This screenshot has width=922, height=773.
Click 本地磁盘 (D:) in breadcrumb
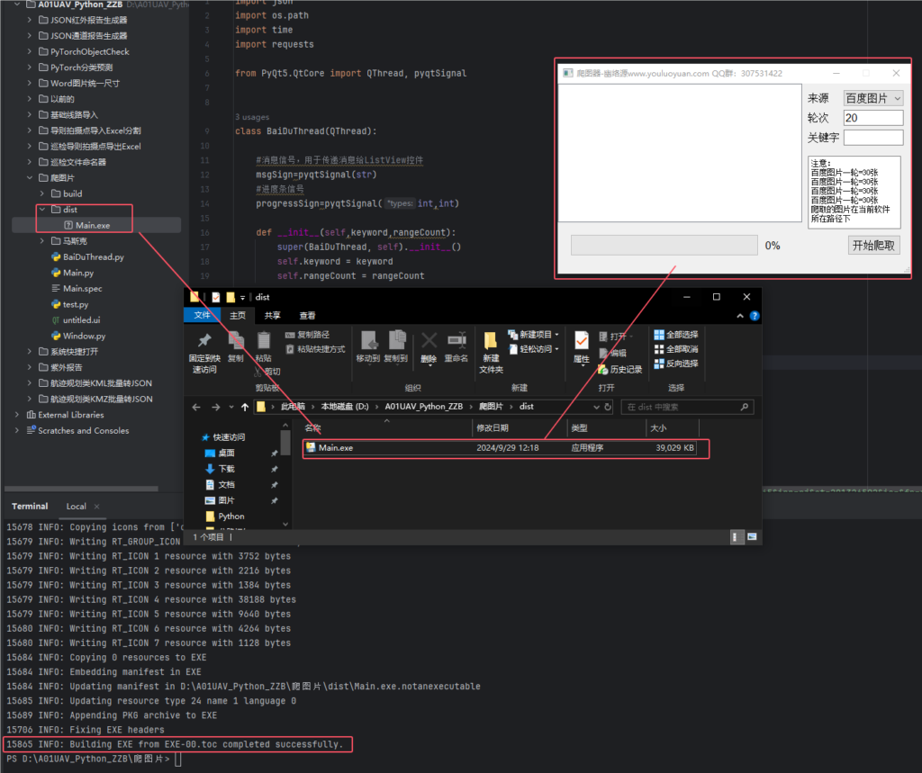pos(345,407)
